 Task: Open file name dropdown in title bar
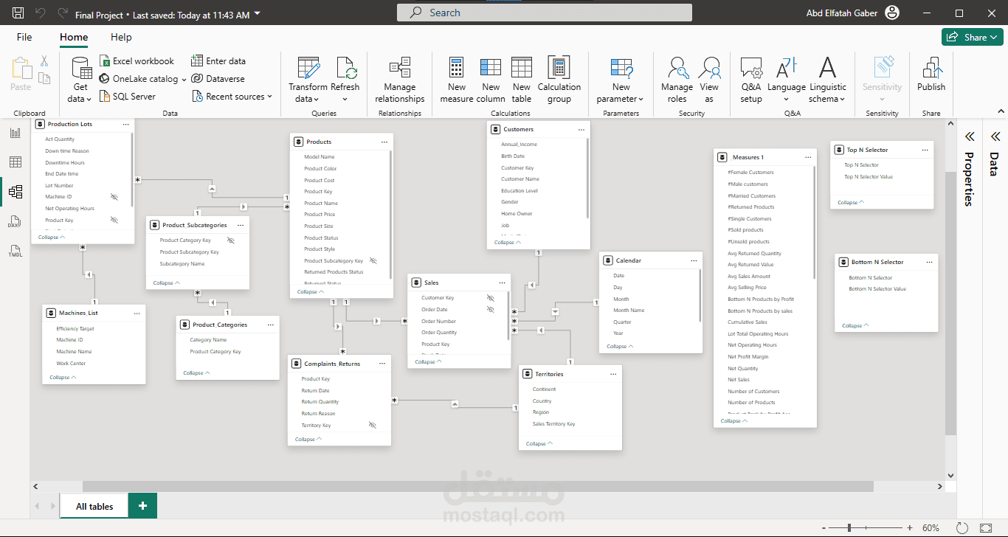[x=257, y=14]
